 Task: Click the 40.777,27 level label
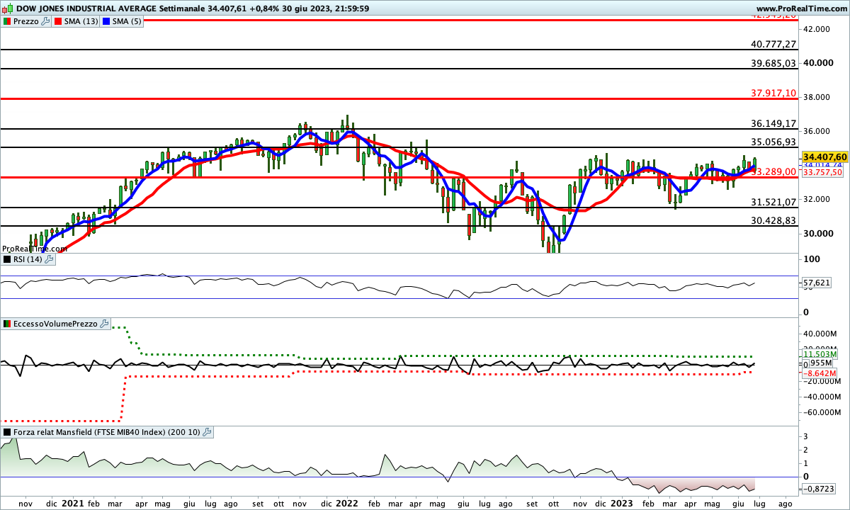774,44
